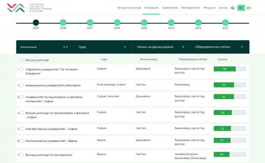Image resolution: width=265 pixels, height=163 pixels.
Task: Select year 2013 on timeline
Action: point(198,22)
